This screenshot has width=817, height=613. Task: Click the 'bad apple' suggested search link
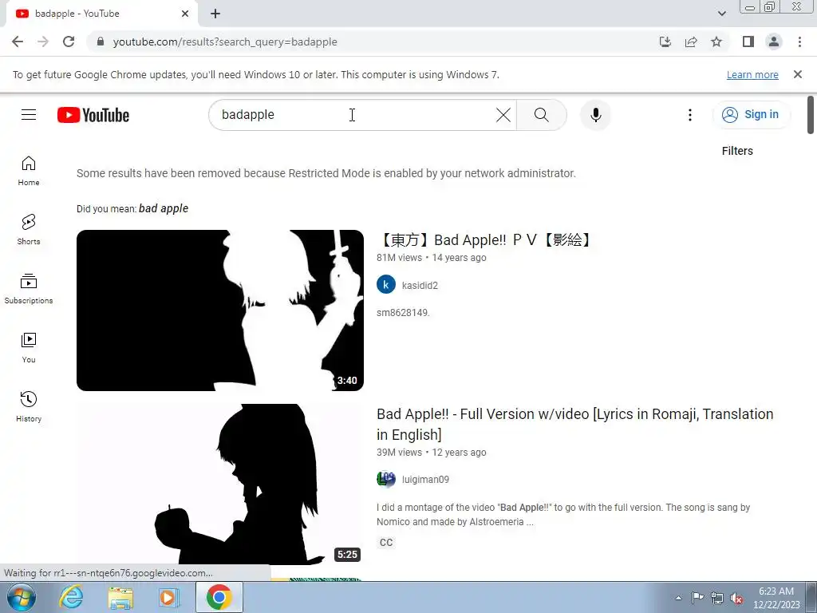click(164, 208)
